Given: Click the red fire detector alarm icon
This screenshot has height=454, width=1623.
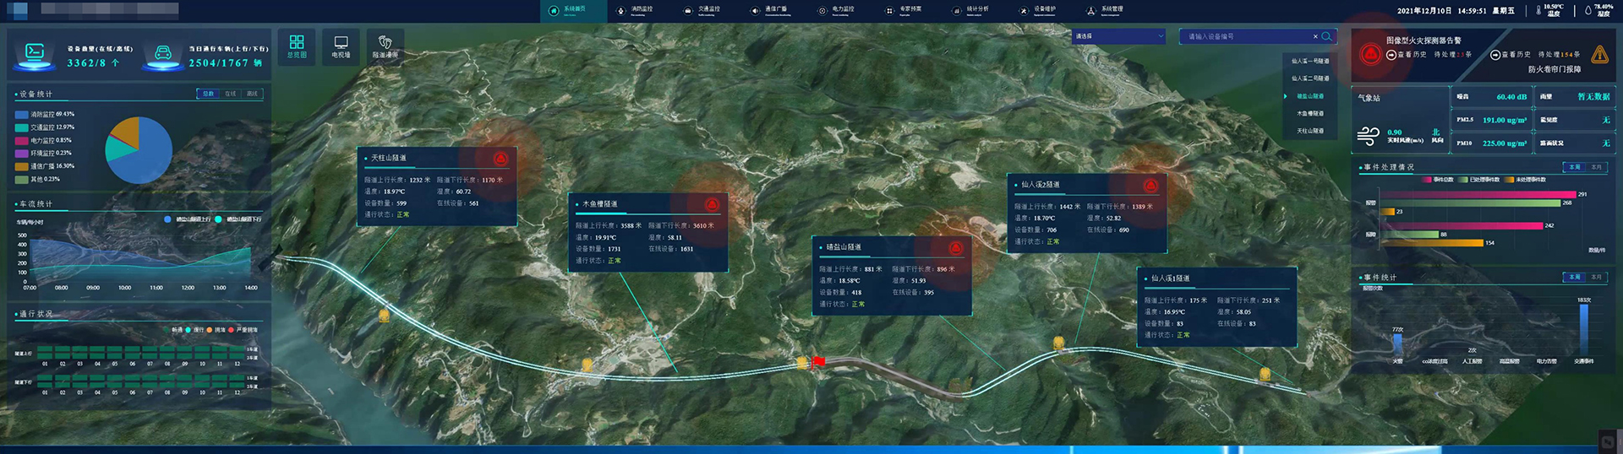Looking at the screenshot, I should click(1370, 54).
